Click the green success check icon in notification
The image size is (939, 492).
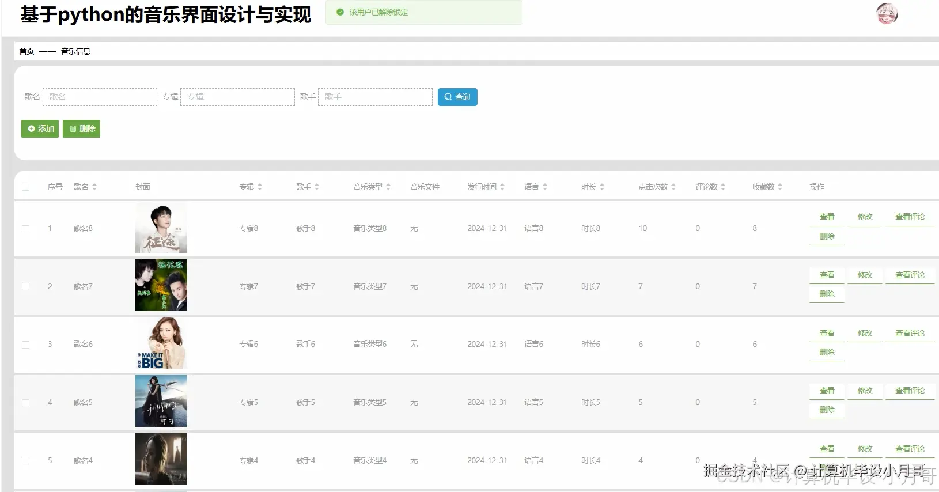click(340, 12)
